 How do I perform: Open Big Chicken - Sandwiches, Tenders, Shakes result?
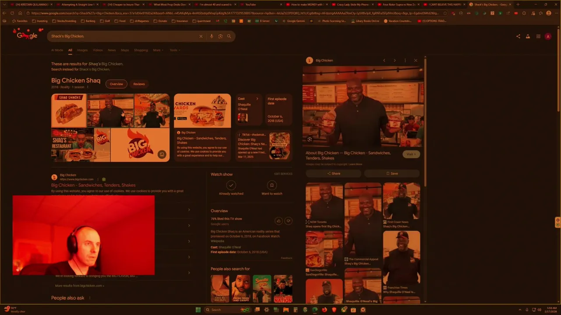(93, 185)
